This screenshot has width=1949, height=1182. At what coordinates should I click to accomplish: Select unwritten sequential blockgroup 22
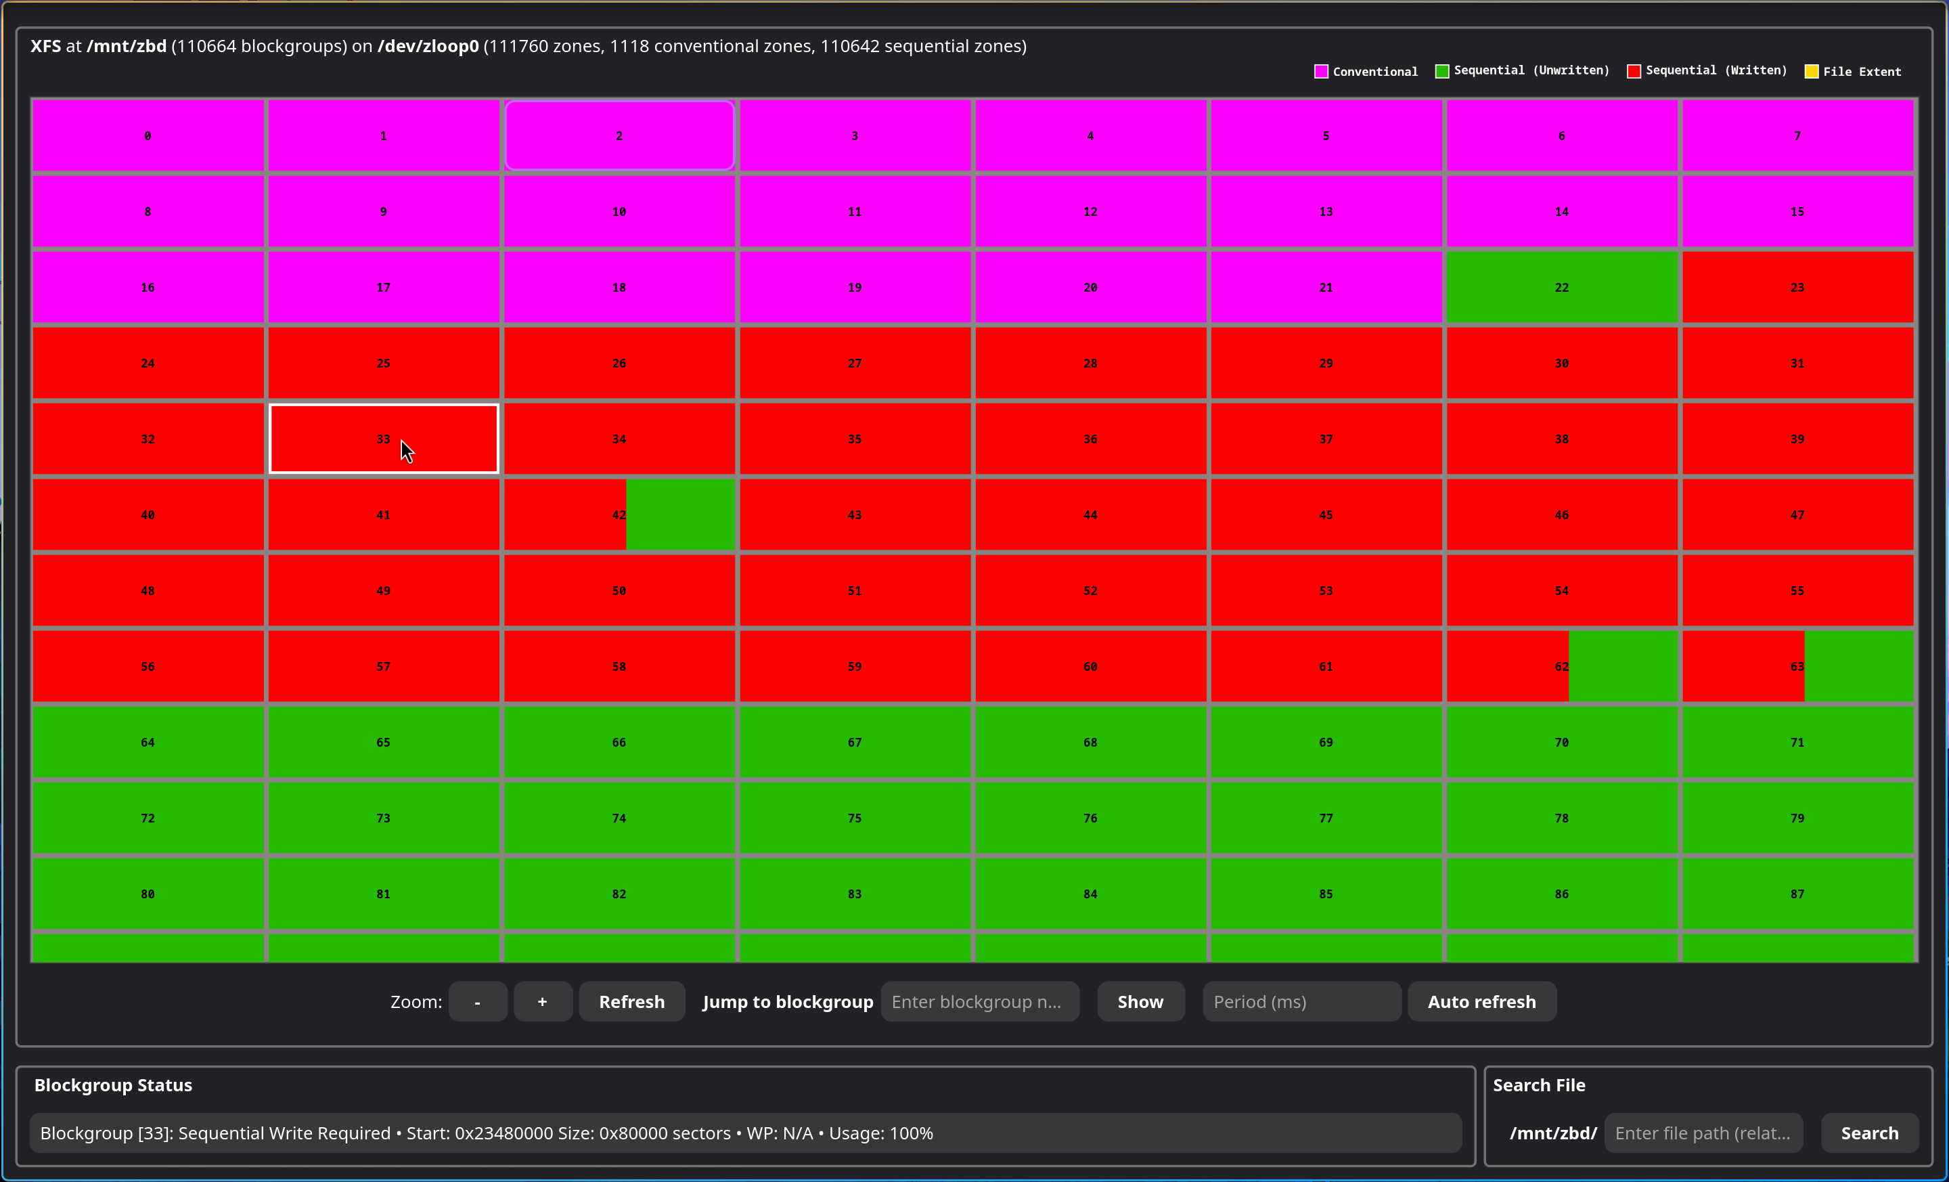point(1561,287)
